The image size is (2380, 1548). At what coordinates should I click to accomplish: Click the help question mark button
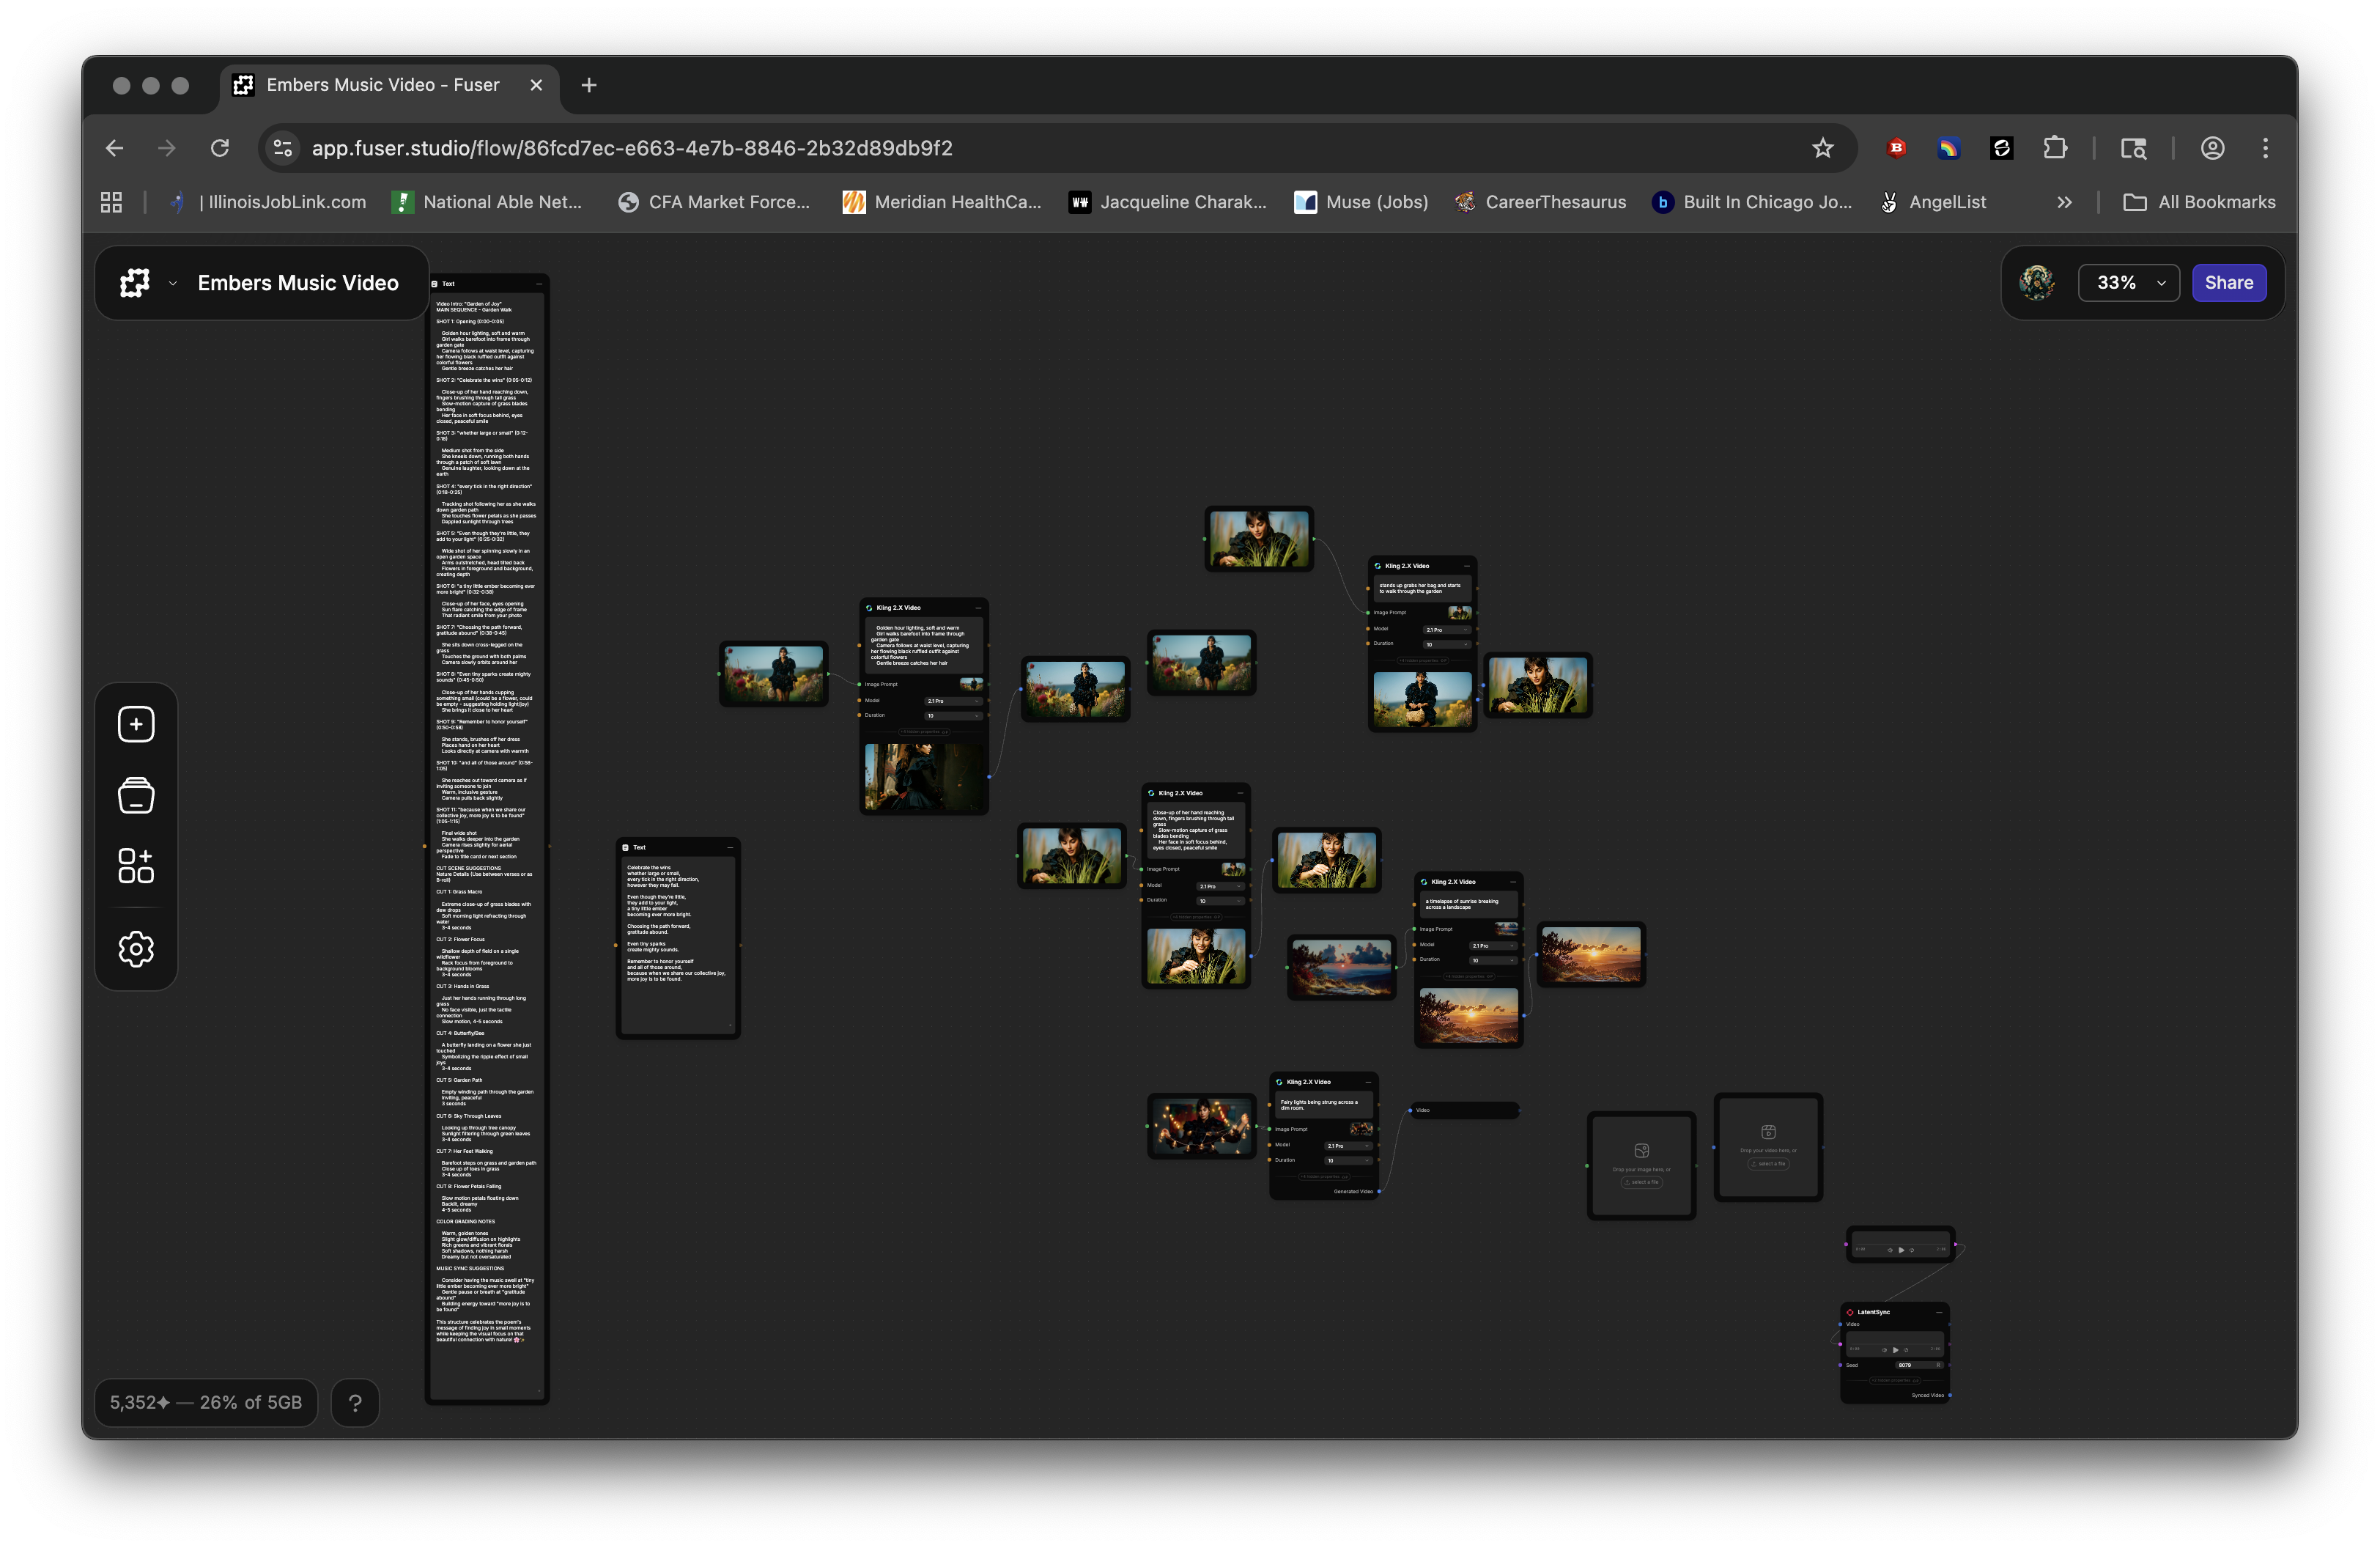(x=355, y=1402)
